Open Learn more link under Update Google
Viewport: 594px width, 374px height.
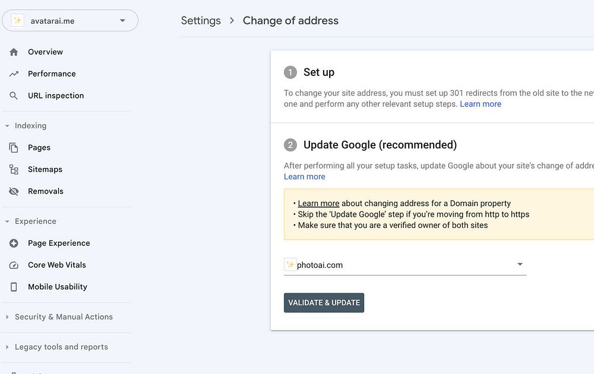tap(304, 176)
